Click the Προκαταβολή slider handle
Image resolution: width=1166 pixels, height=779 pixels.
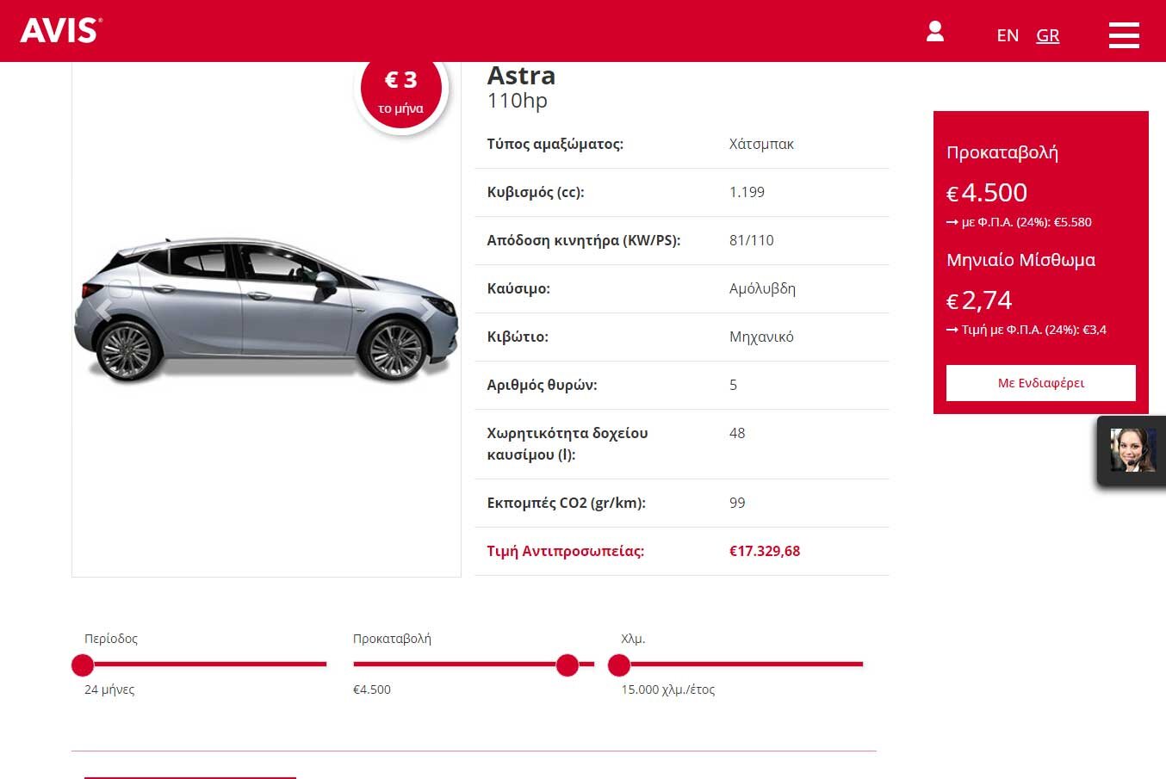567,665
